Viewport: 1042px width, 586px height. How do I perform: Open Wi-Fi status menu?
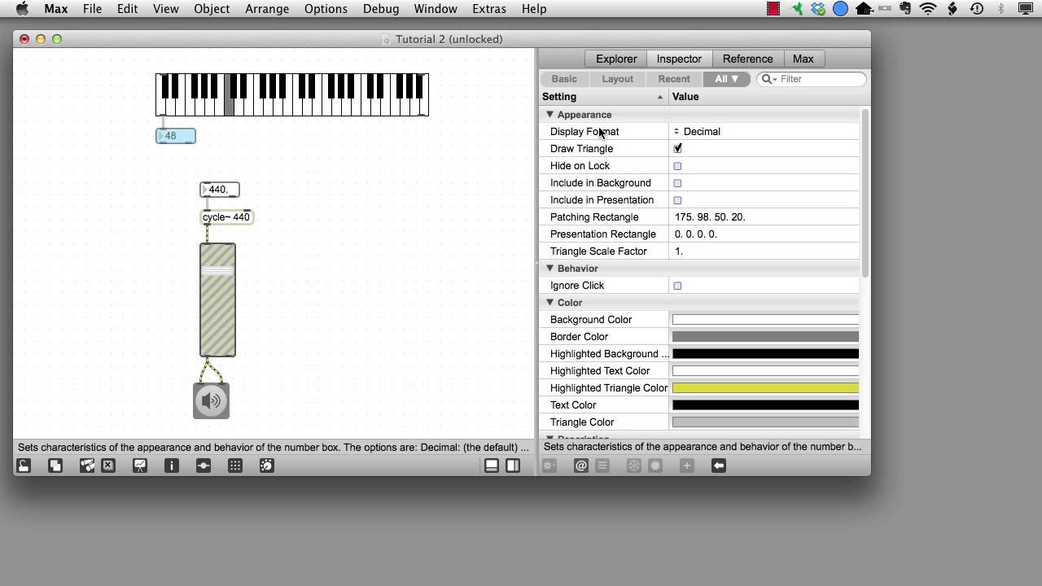928,9
